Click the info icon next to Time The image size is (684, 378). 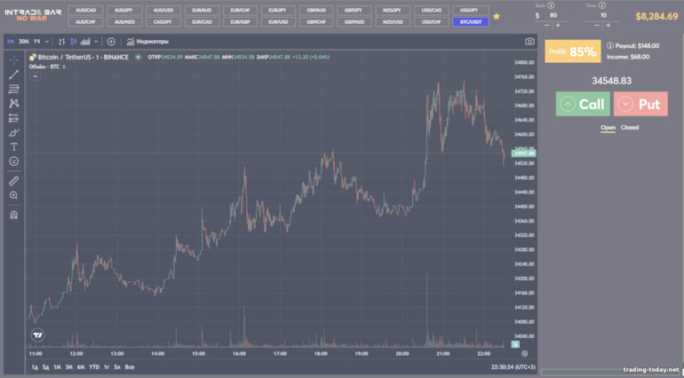pos(602,5)
